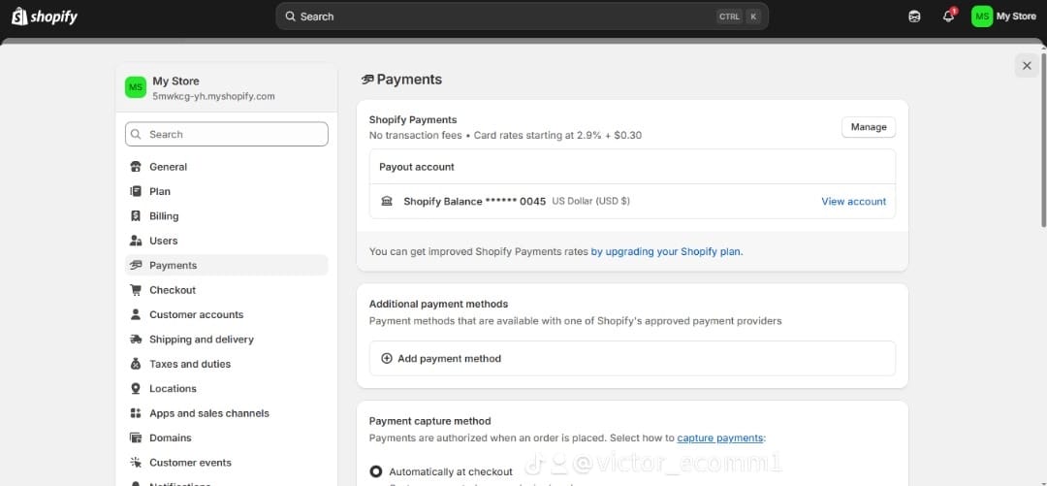Viewport: 1047px width, 486px height.
Task: Click the Payments heading icon
Action: (x=367, y=80)
